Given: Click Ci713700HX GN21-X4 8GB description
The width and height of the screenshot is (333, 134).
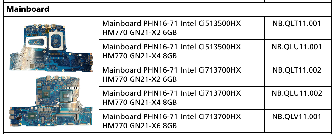Looking at the screenshot, I should click(x=172, y=98).
